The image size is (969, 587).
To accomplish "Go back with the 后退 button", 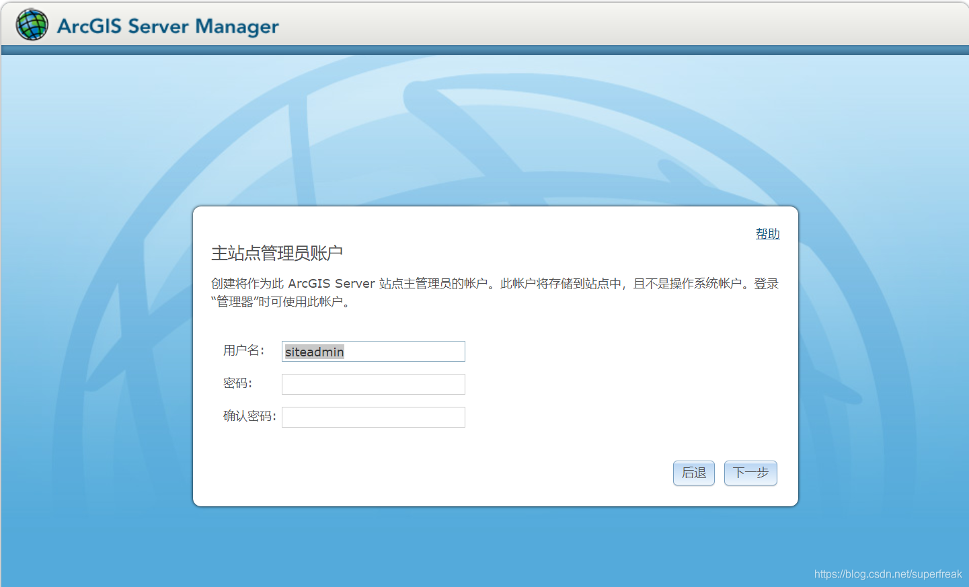I will coord(694,473).
